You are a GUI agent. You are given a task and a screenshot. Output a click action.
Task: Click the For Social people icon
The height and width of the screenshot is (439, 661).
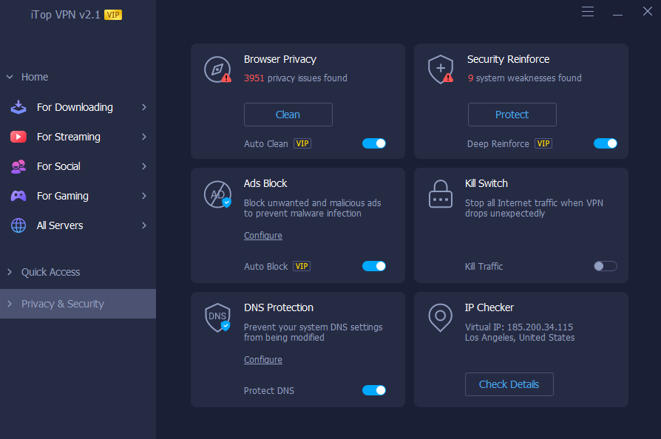[x=18, y=166]
